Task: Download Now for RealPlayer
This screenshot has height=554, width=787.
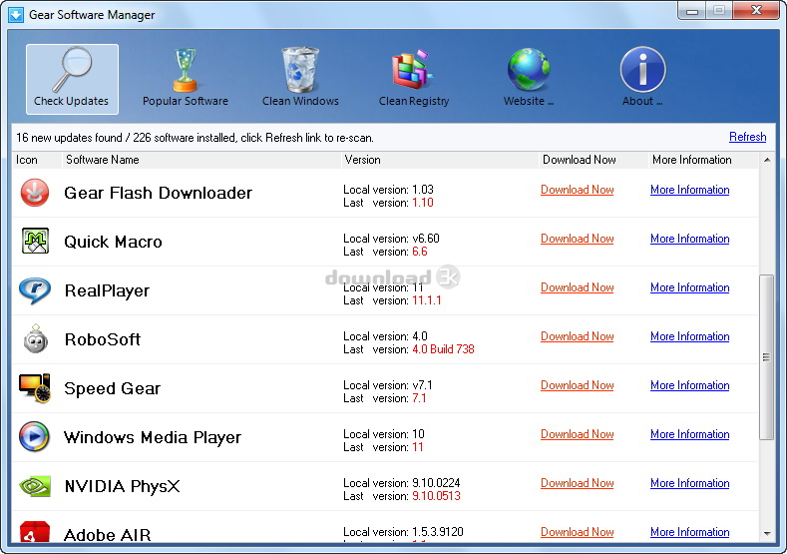Action: coord(578,287)
